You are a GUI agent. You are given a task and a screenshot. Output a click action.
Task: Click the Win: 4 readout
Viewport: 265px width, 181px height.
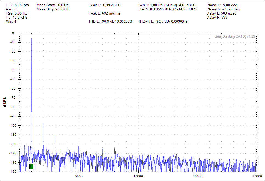[x=11, y=21]
